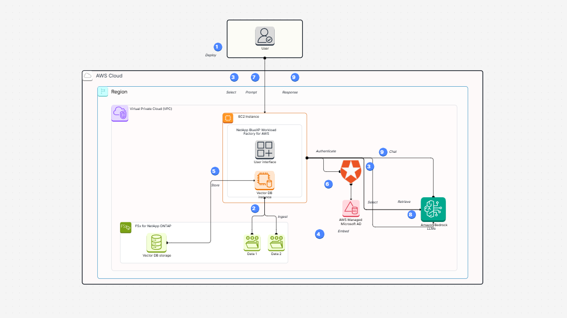Viewport: 567px width, 318px height.
Task: Click the Region flag icon
Action: 103,92
